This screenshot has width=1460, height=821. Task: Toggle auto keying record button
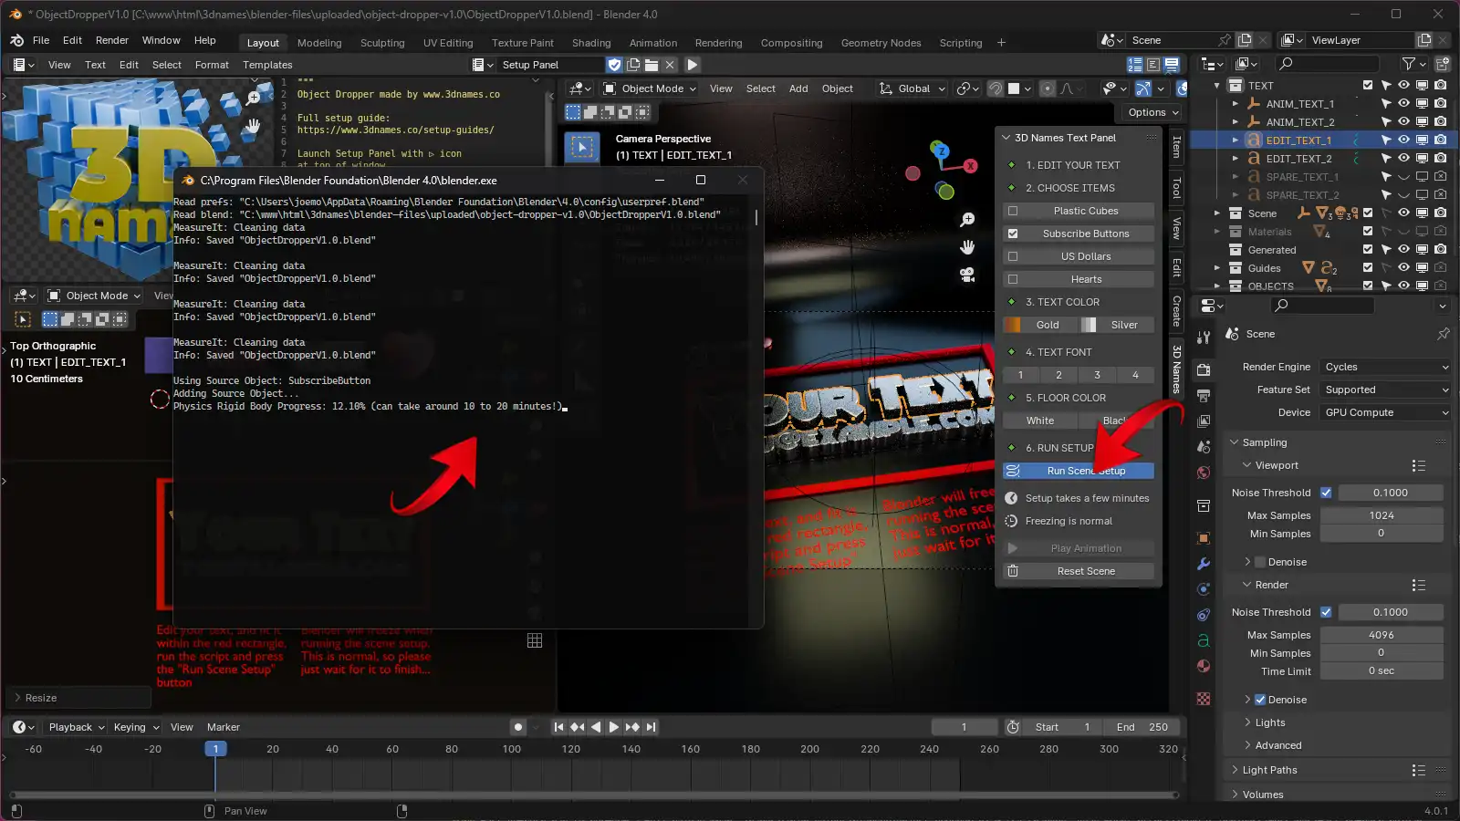click(x=518, y=727)
